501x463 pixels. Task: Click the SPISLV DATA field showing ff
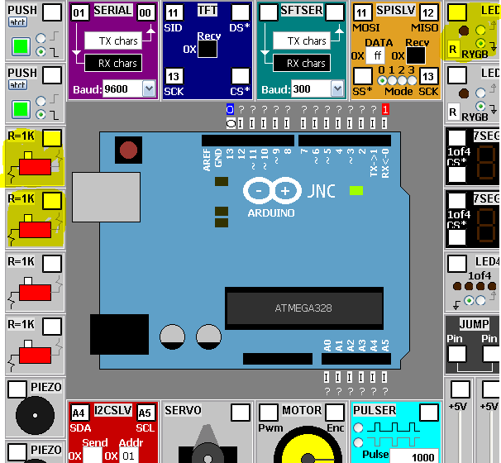pos(377,55)
